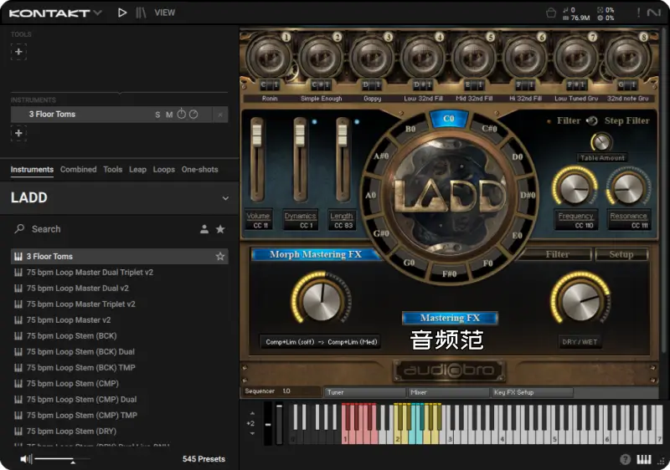Switch to the Loops browser tab
670x470 pixels.
[x=163, y=170]
